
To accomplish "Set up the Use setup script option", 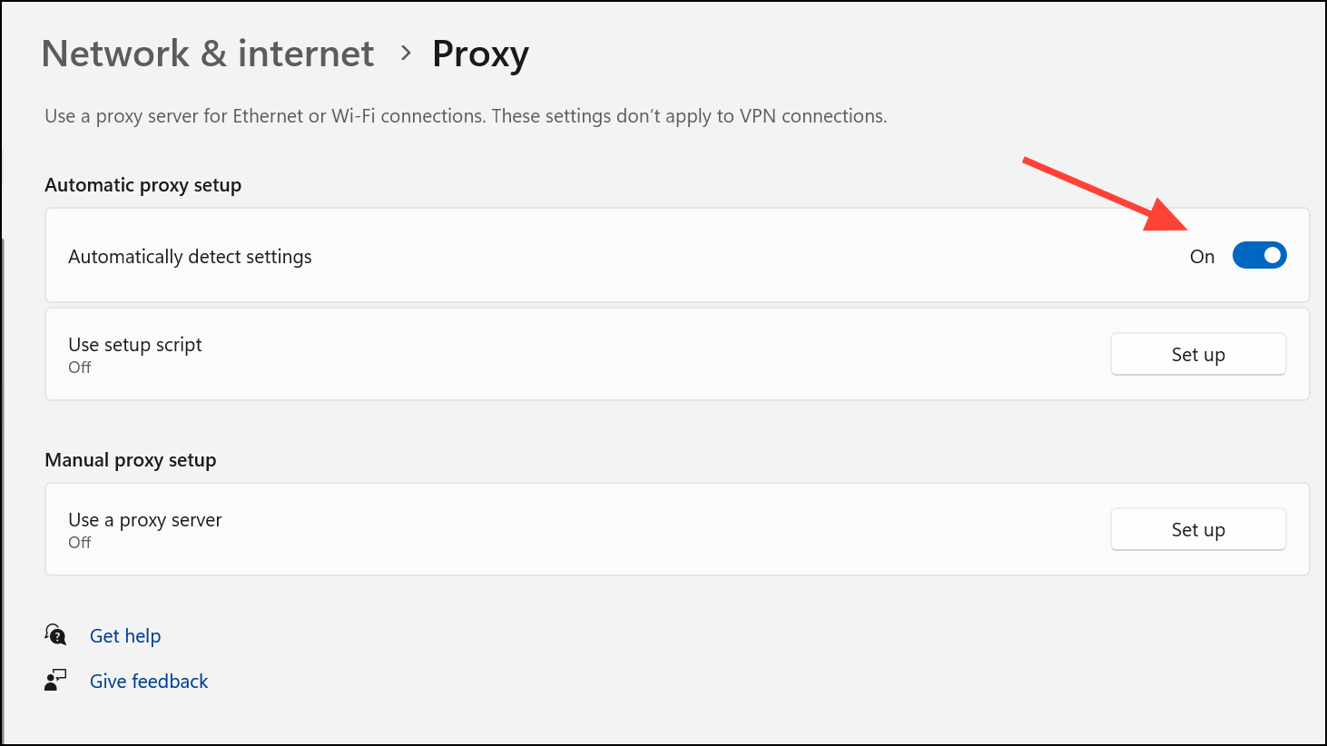I will tap(1198, 355).
